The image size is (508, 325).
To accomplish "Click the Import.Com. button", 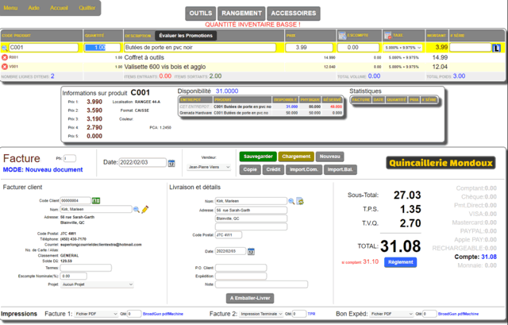I will pyautogui.click(x=304, y=169).
